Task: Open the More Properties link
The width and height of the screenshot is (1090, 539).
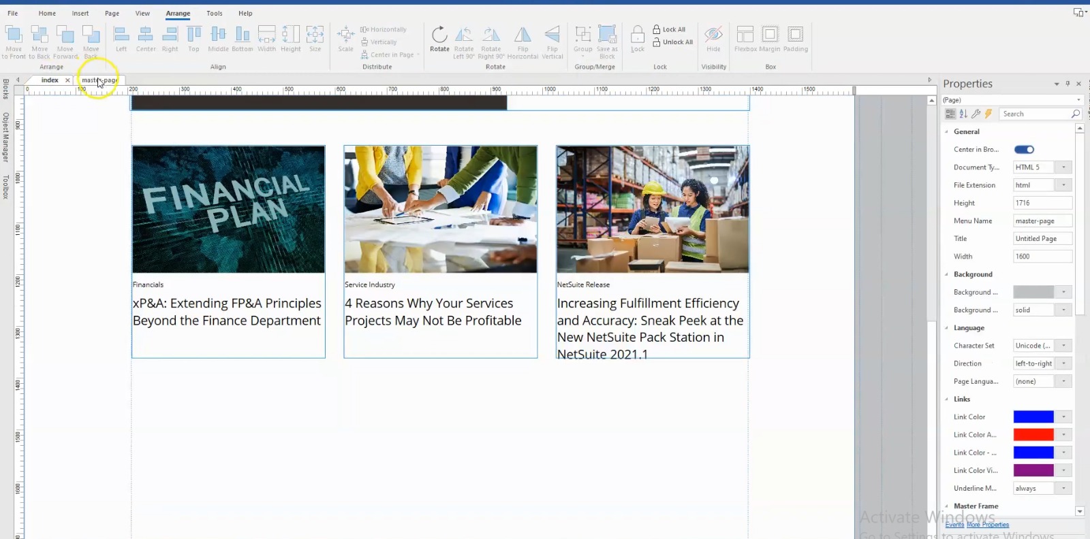Action: (x=988, y=525)
